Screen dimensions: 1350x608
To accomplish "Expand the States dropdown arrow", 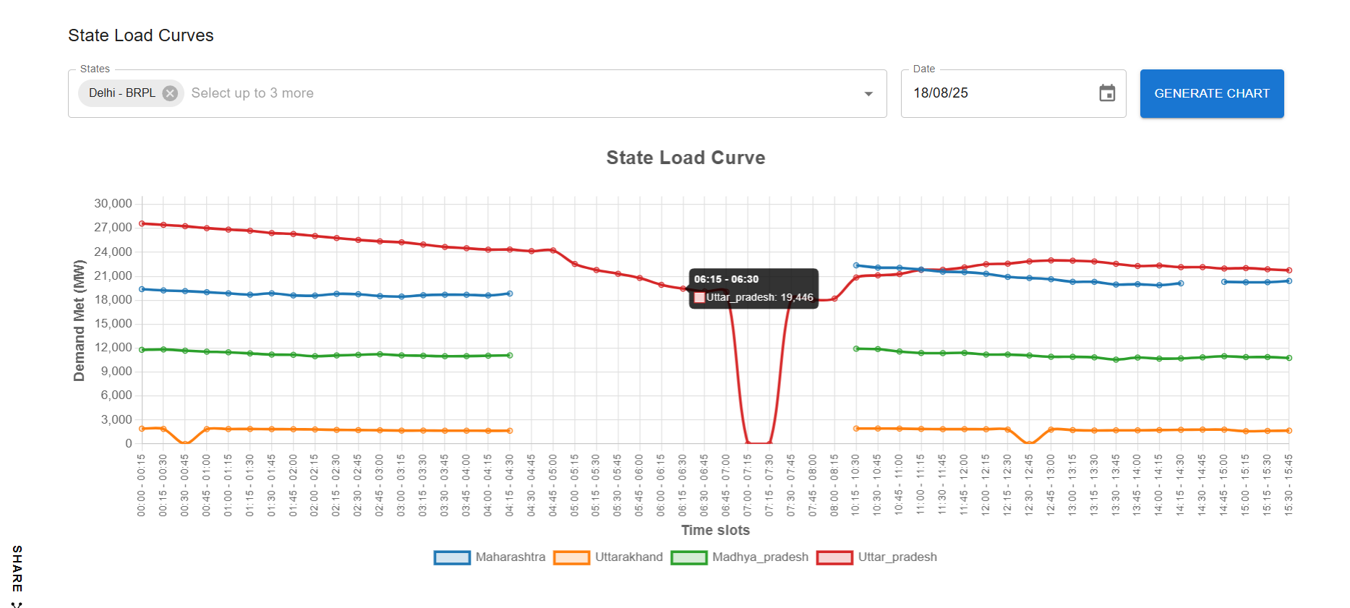I will [868, 94].
